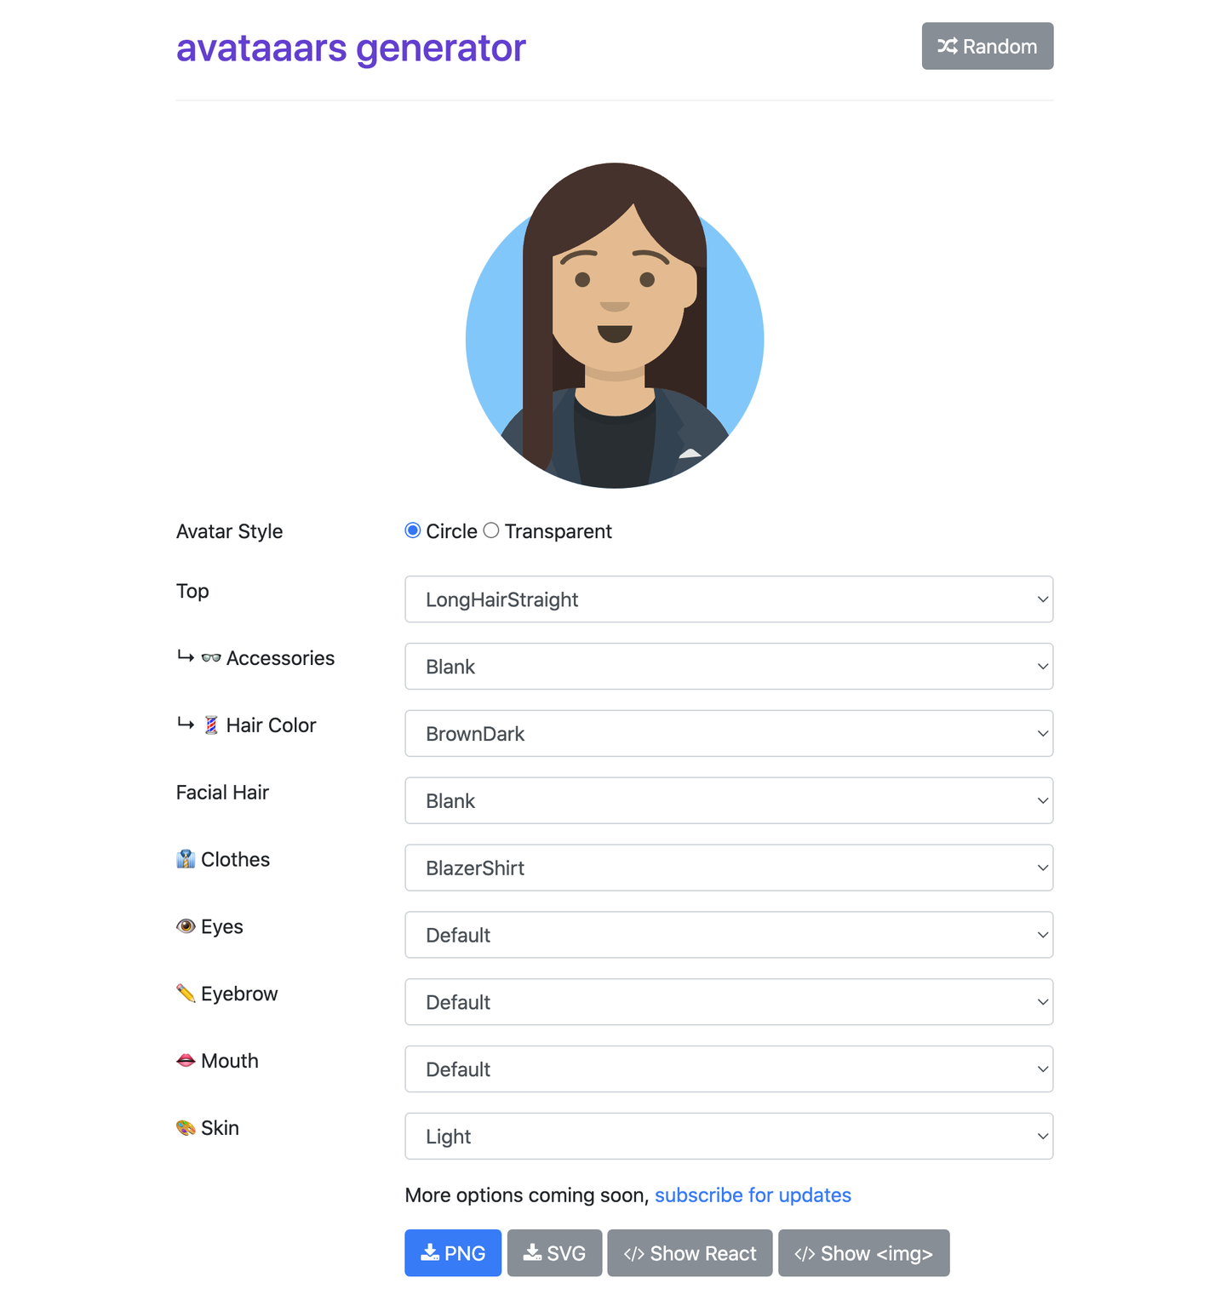Viewport: 1226px width, 1289px height.
Task: Click the avatar preview image
Action: point(615,325)
